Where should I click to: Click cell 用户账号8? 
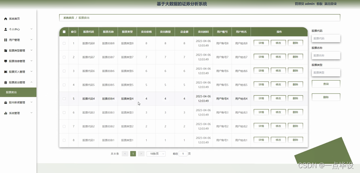[222, 43]
